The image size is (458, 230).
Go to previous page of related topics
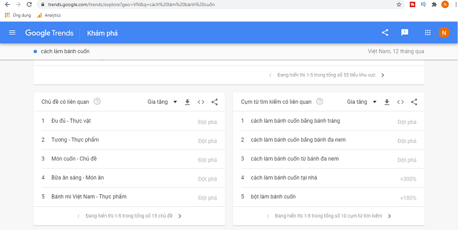78,216
